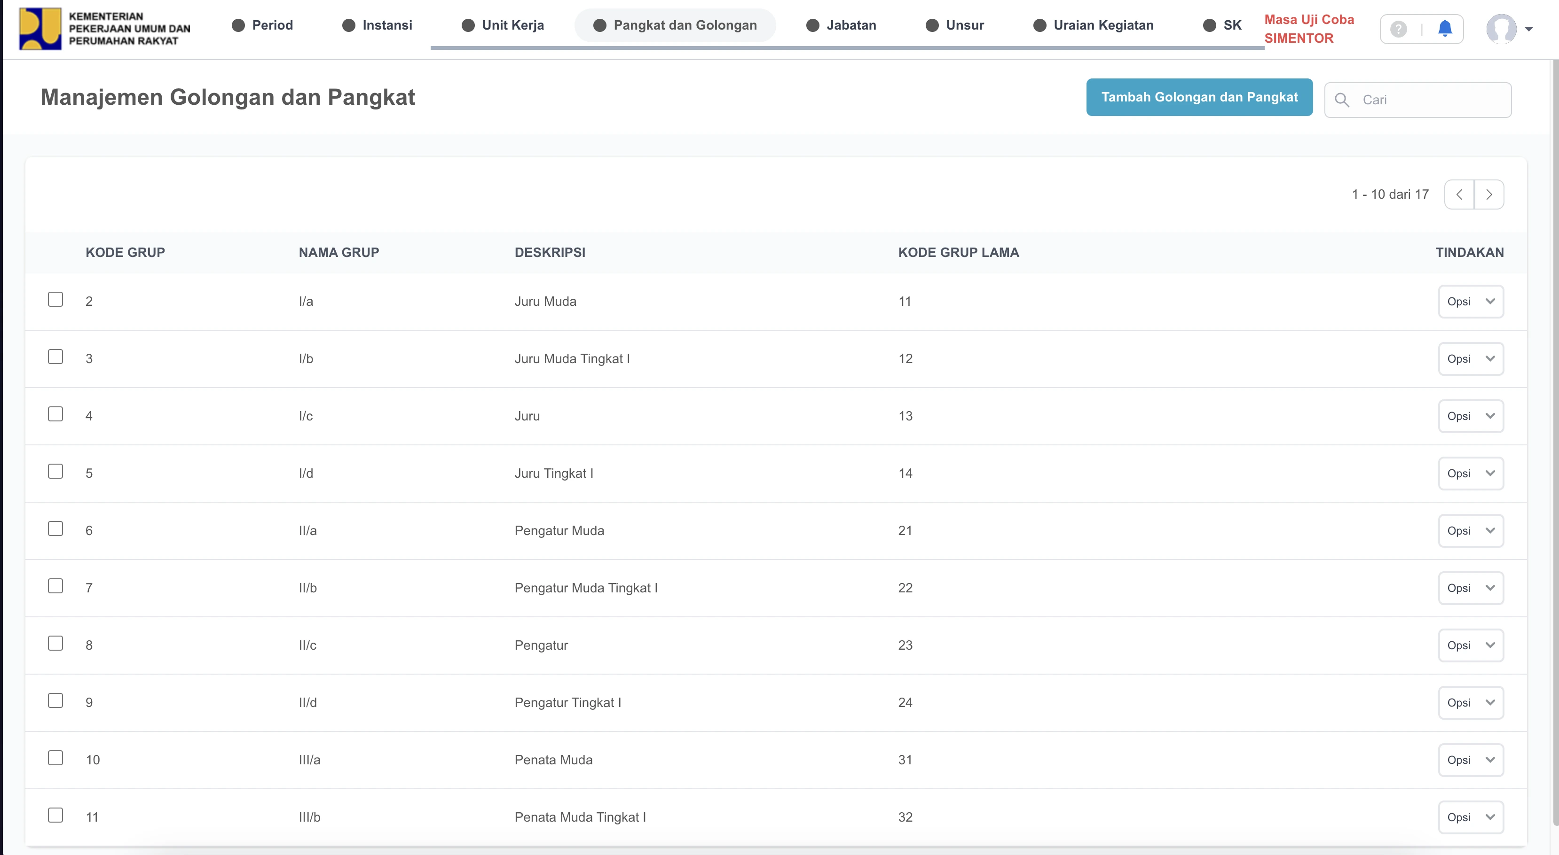Click the notification bell icon
Viewport: 1559px width, 855px height.
click(1445, 28)
